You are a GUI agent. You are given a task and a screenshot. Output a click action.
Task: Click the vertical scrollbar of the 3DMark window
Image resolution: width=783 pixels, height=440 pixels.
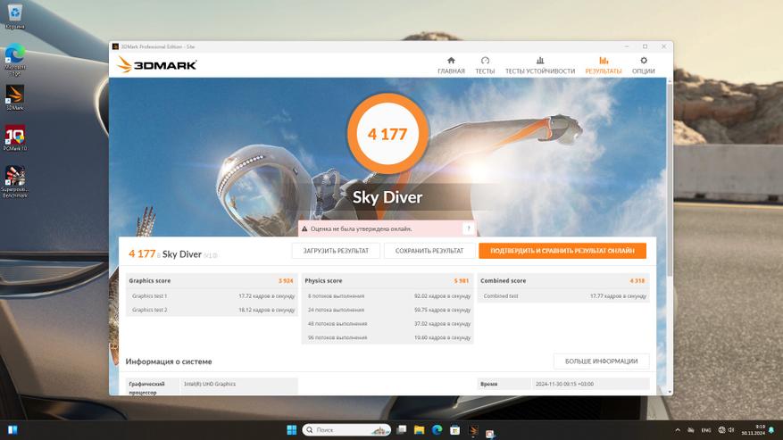[x=670, y=179]
